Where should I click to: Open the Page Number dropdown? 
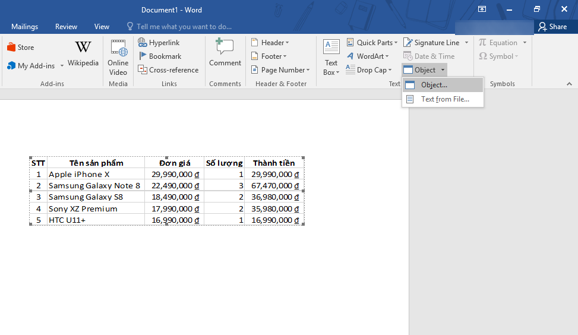(x=280, y=70)
